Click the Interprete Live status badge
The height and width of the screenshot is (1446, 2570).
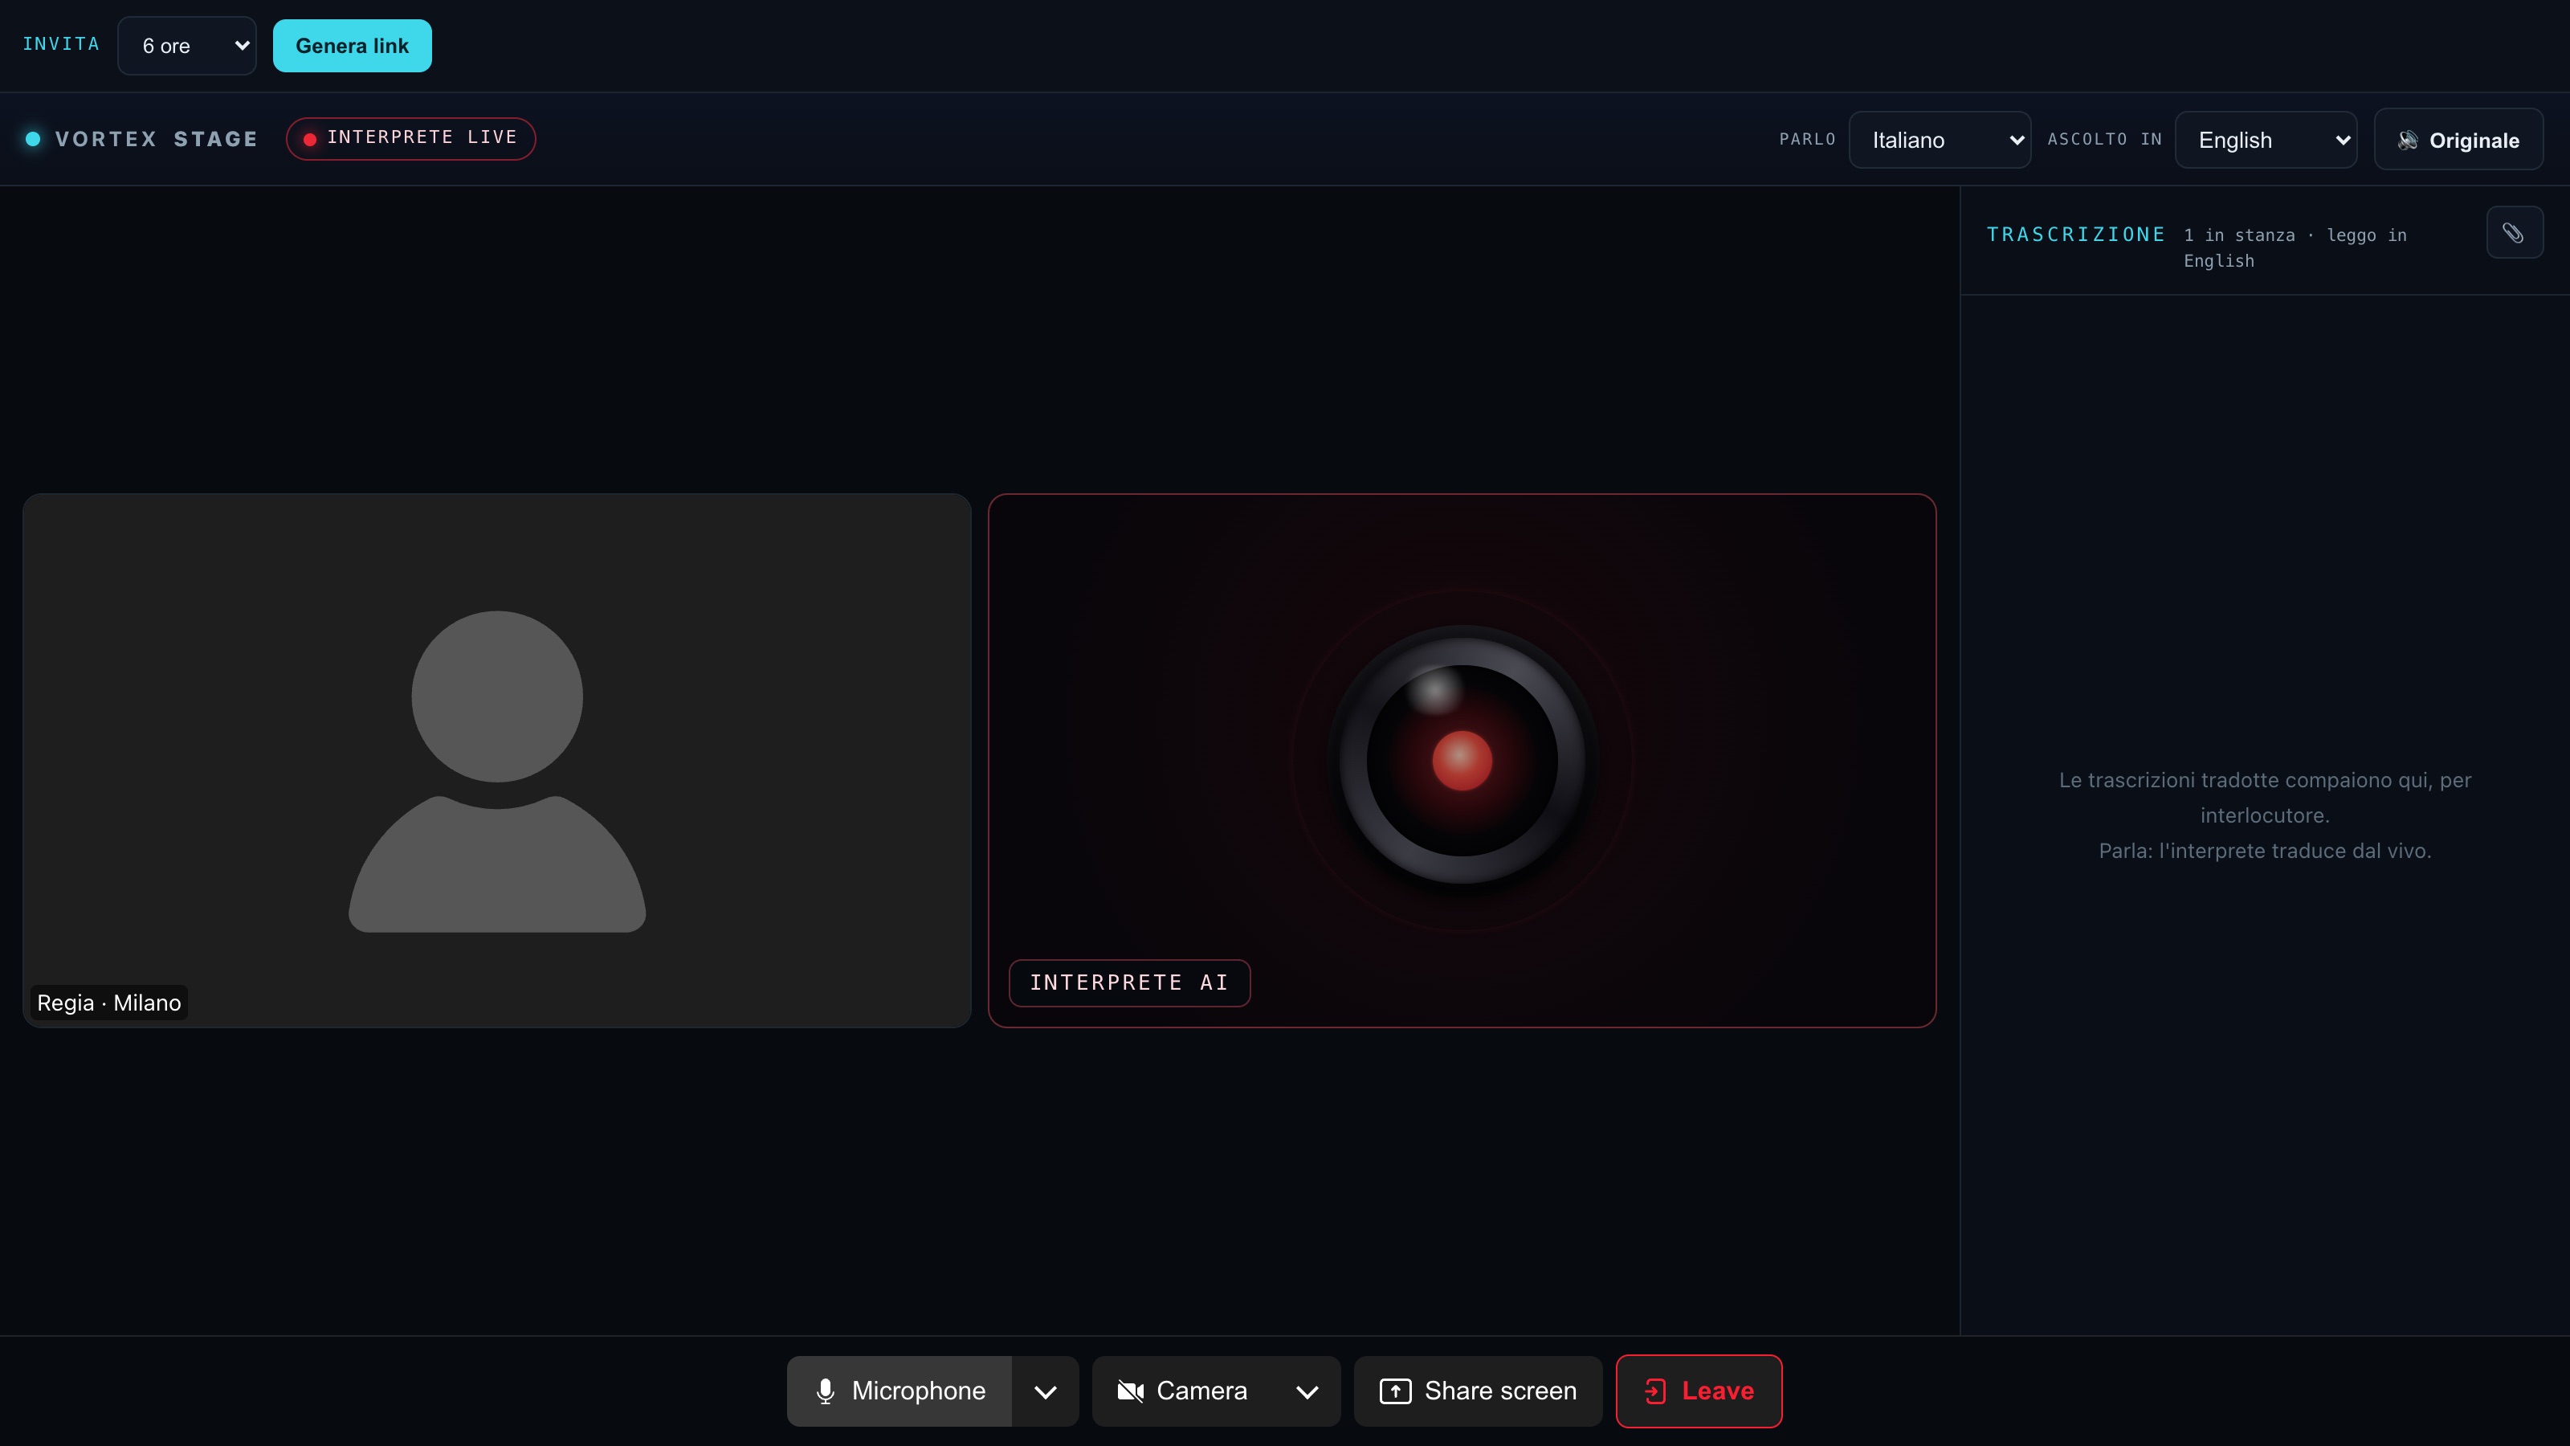(411, 137)
